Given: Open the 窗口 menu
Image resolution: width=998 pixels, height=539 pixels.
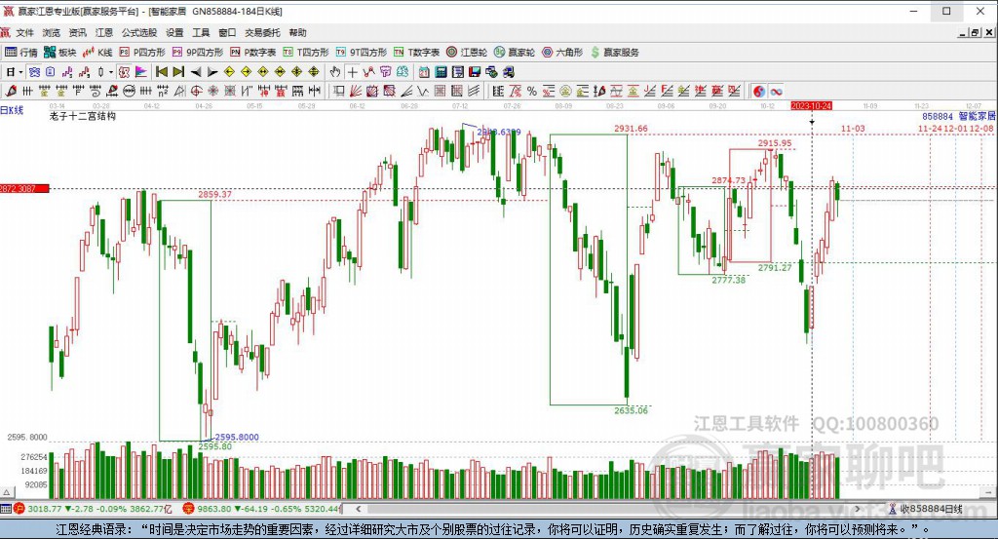Looking at the screenshot, I should coord(227,32).
